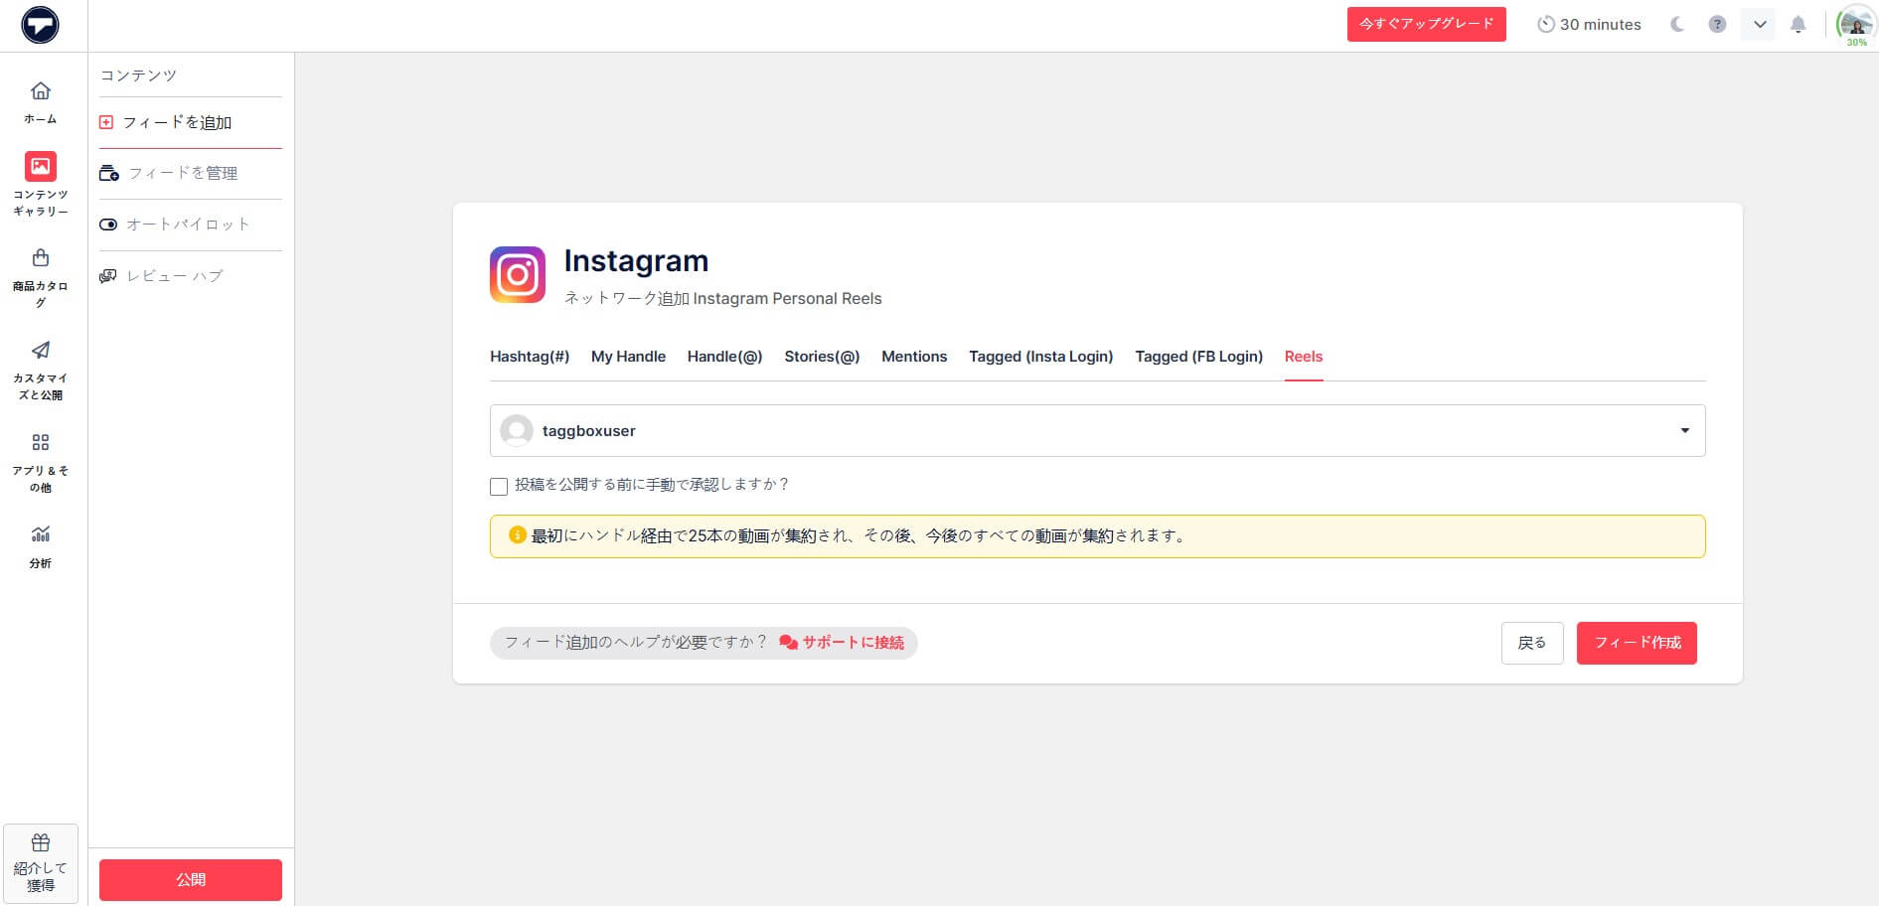Switch to the Mentions tab
The height and width of the screenshot is (906, 1879).
914,357
